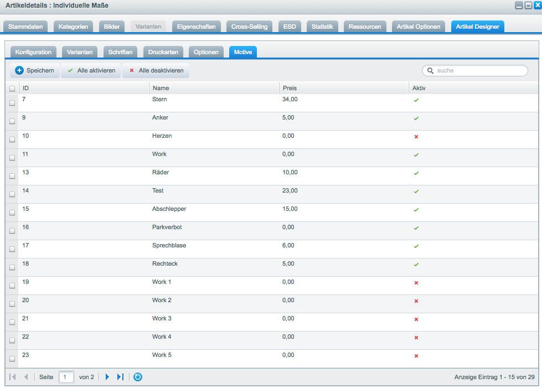Select the checkbox for Abschlepper row
542x388 pixels.
(x=12, y=213)
